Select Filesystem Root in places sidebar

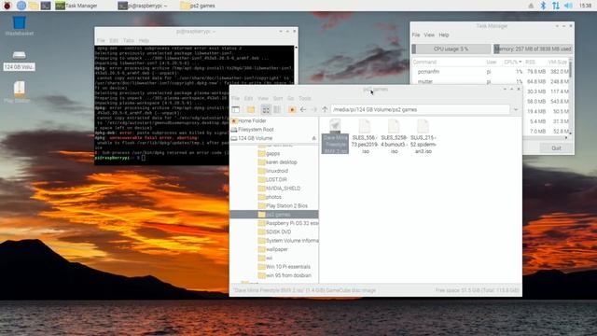click(274, 130)
